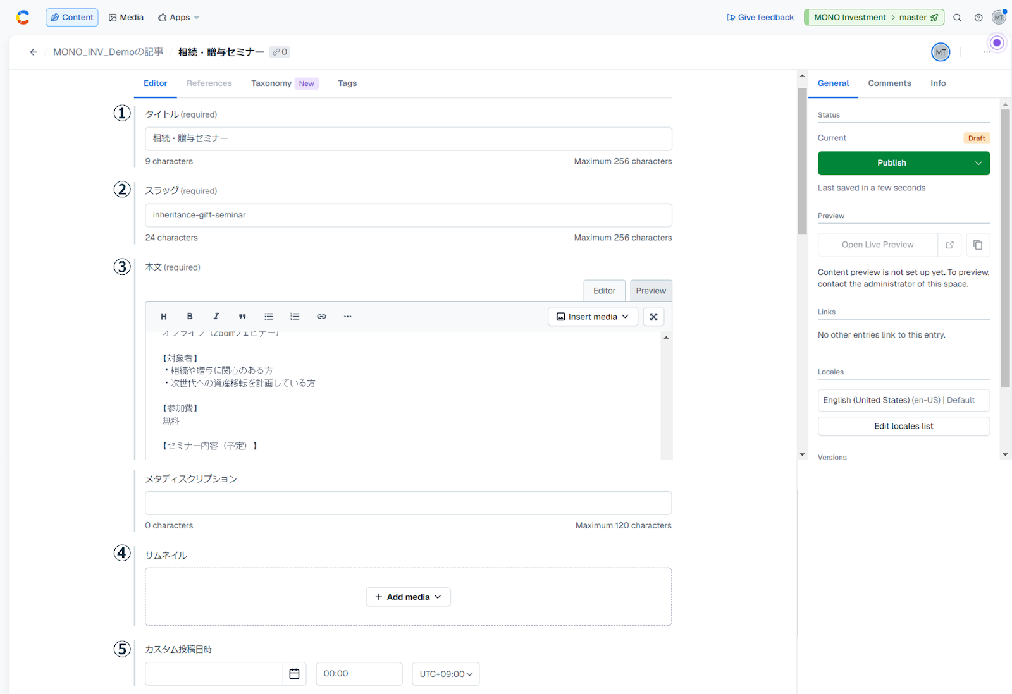This screenshot has width=1012, height=694.
Task: Click the MT collaborator avatar in entry header
Action: point(941,52)
